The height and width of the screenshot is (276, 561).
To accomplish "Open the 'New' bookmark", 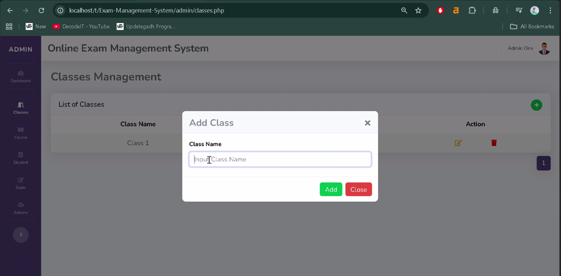I will pos(36,26).
